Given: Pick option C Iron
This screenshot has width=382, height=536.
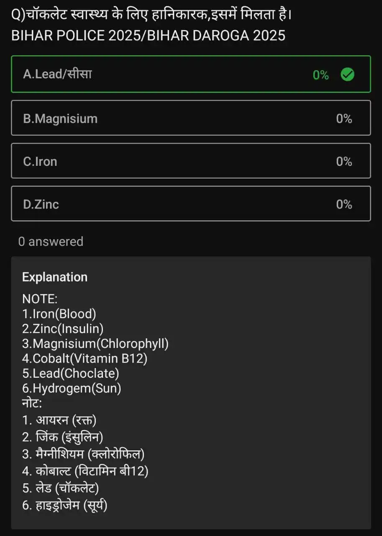Looking at the screenshot, I should point(191,161).
